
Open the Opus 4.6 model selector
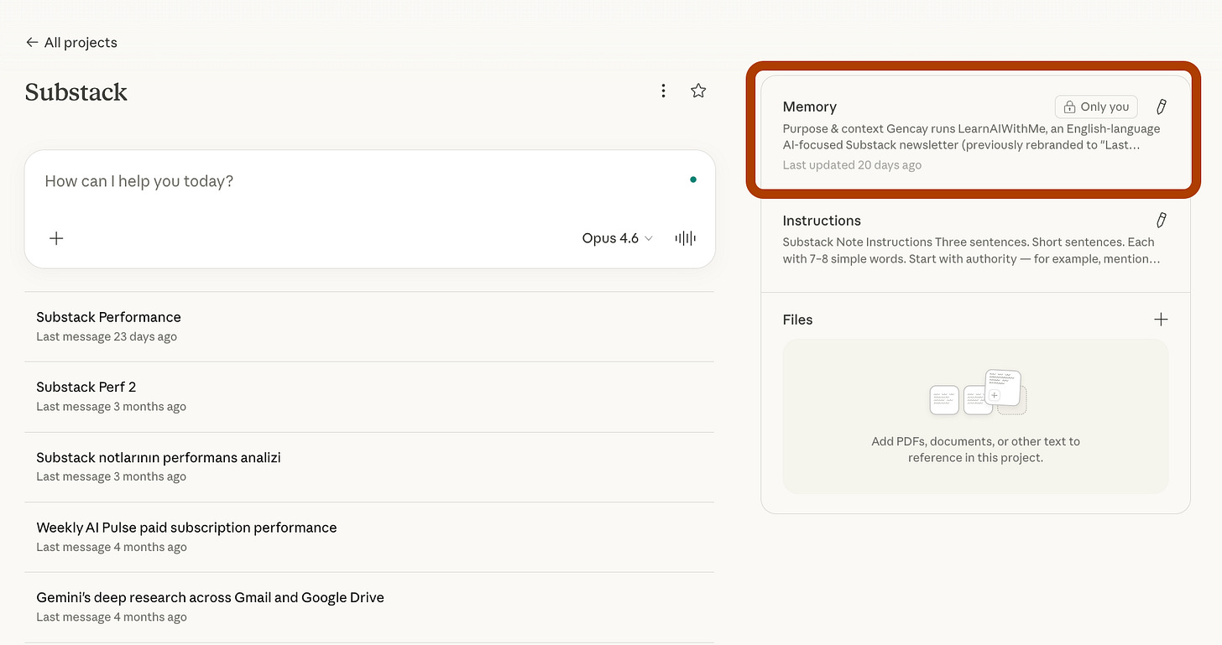(x=617, y=238)
